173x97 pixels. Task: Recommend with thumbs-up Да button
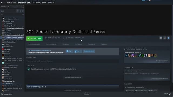click(69, 51)
